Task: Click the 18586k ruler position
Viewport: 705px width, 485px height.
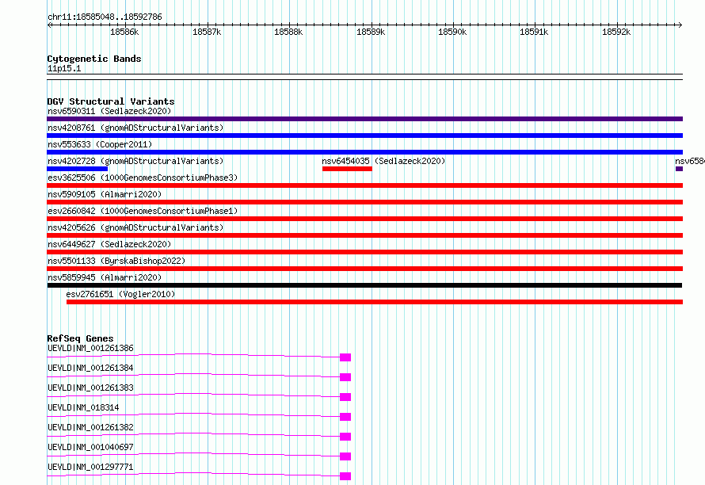Action: [x=124, y=32]
